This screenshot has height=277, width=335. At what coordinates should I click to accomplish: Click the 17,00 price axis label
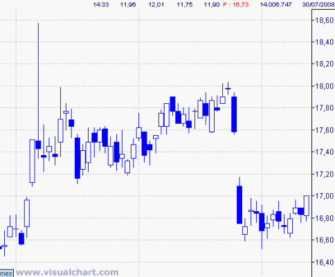click(325, 196)
